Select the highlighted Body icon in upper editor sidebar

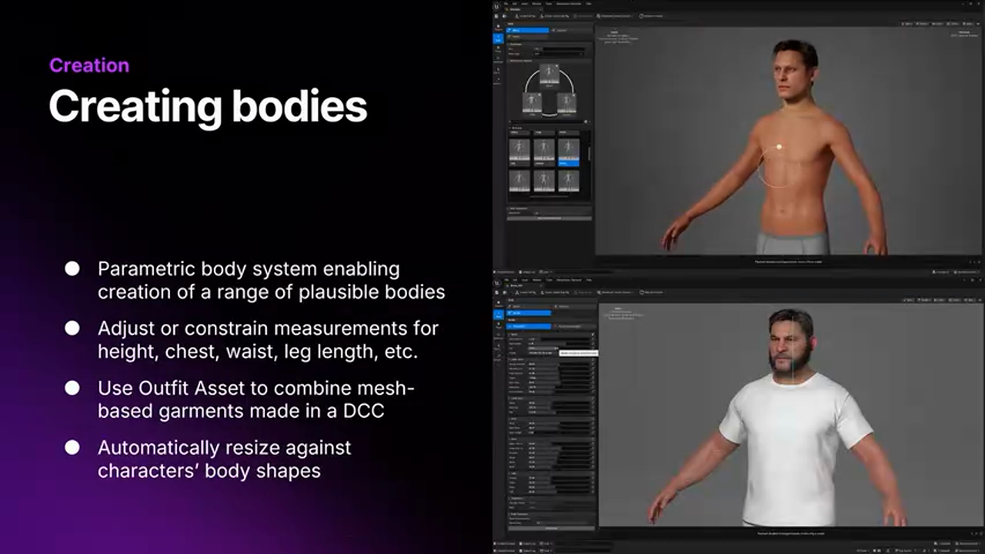pos(497,38)
